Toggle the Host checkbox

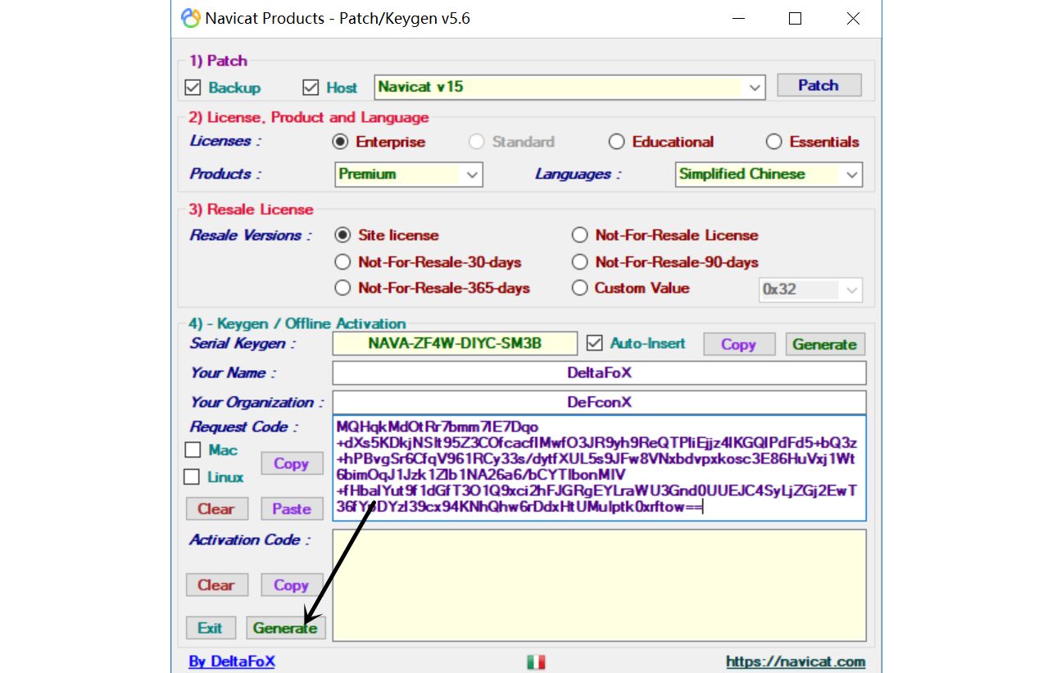(x=311, y=88)
